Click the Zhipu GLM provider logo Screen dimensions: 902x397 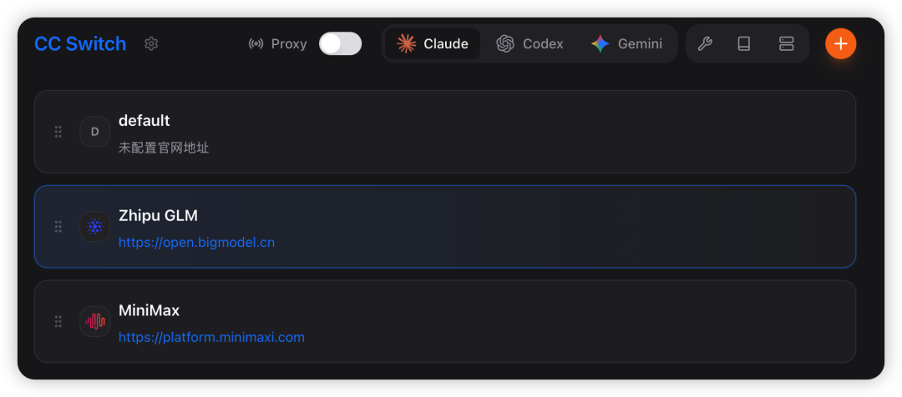(x=94, y=227)
